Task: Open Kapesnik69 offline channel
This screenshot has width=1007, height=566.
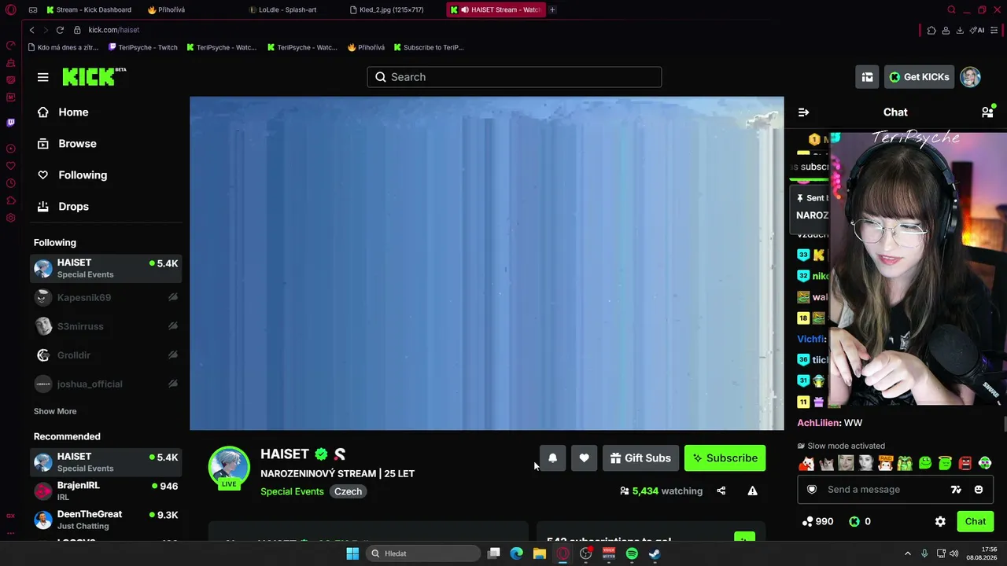Action: click(106, 297)
